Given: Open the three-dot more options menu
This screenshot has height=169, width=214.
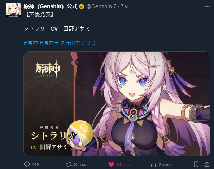Looking at the screenshot, I should pos(207,6).
